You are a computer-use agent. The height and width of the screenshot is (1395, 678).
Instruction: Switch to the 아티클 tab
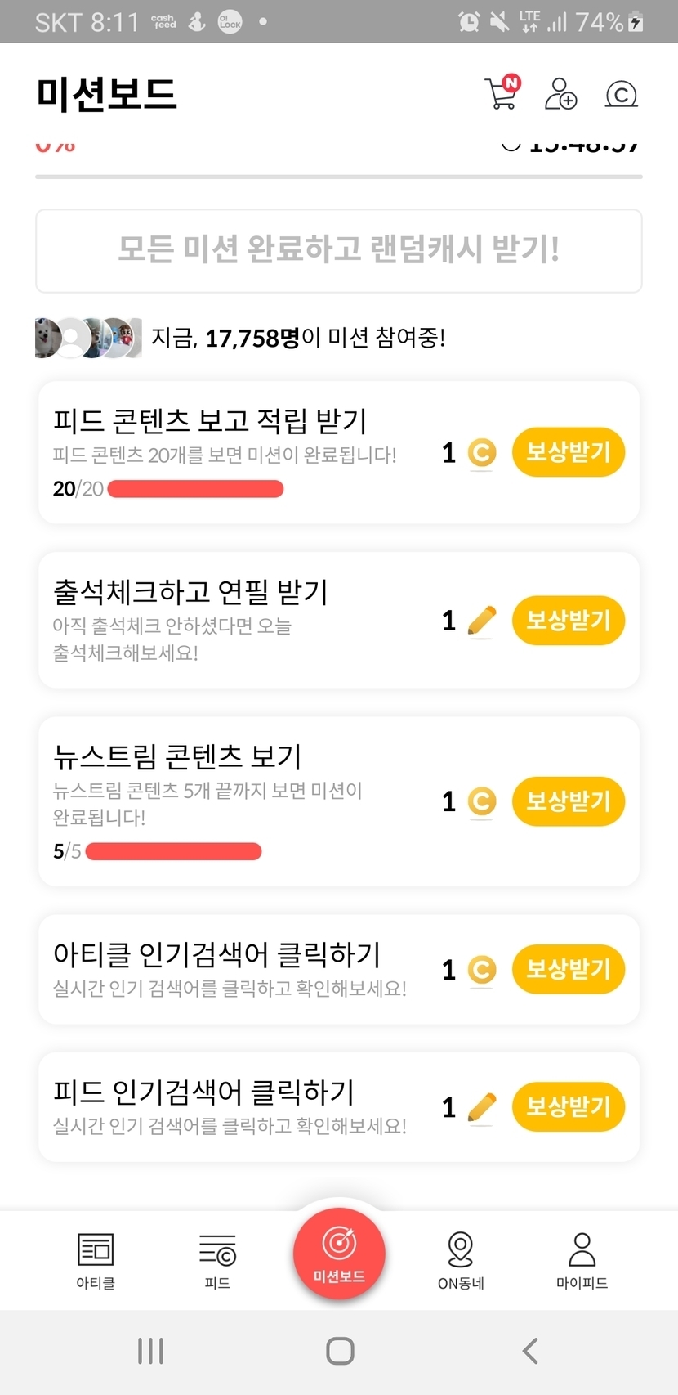[96, 1260]
